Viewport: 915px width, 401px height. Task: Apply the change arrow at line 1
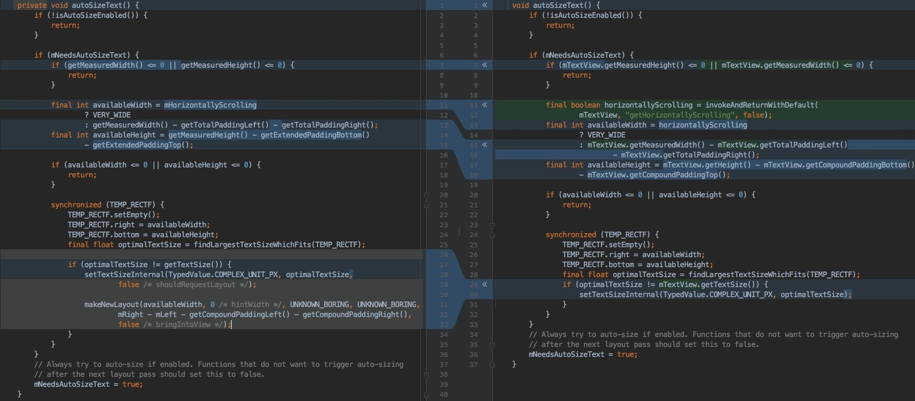(485, 5)
